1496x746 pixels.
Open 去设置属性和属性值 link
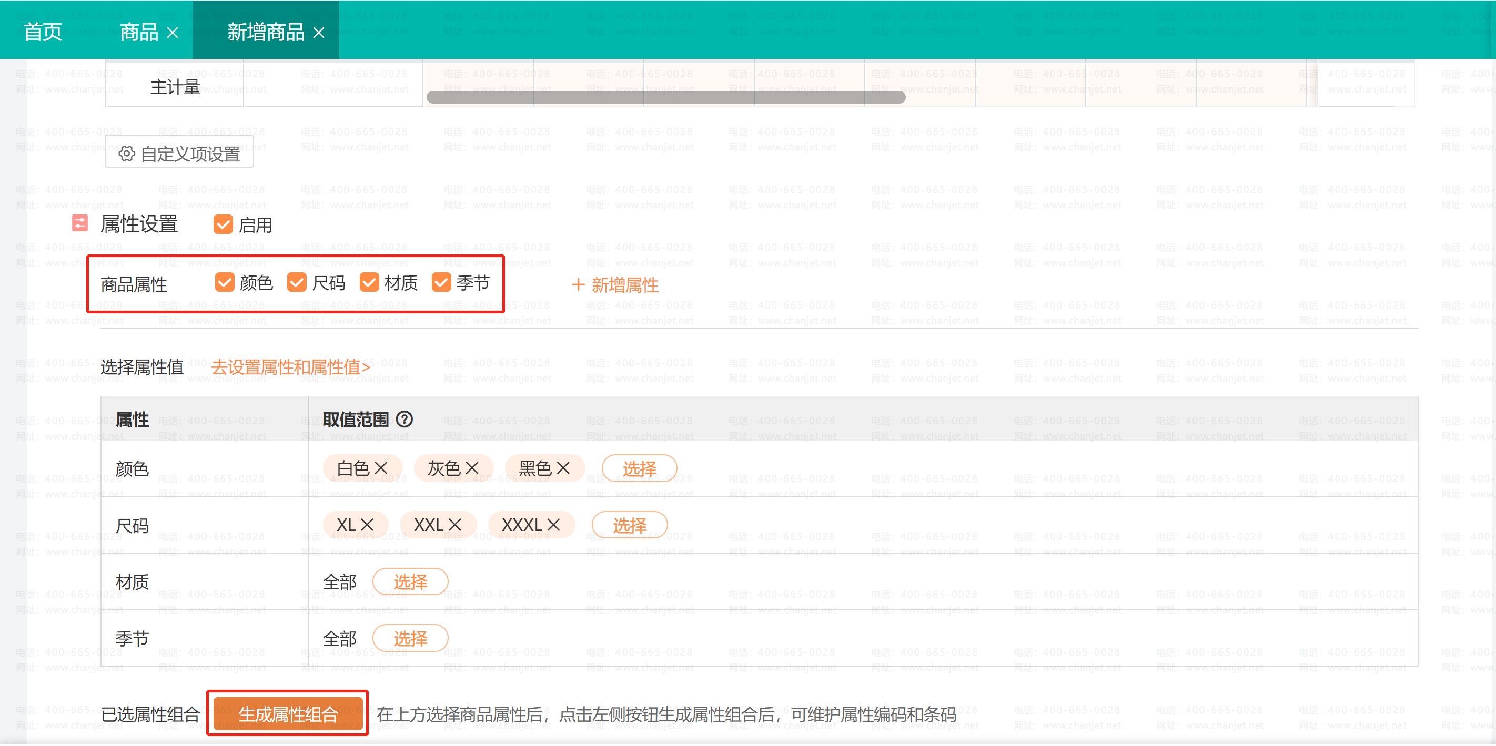pos(290,367)
